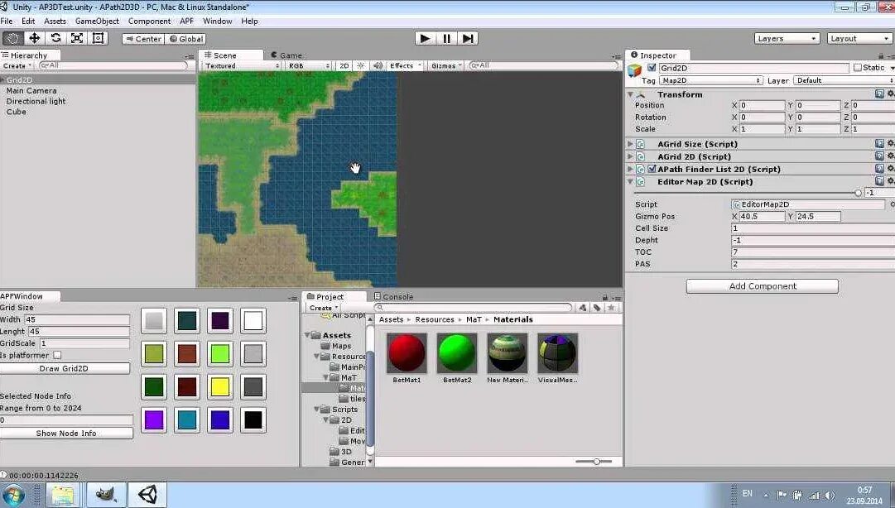Open the Assets menu
Image resolution: width=895 pixels, height=508 pixels.
pyautogui.click(x=55, y=21)
